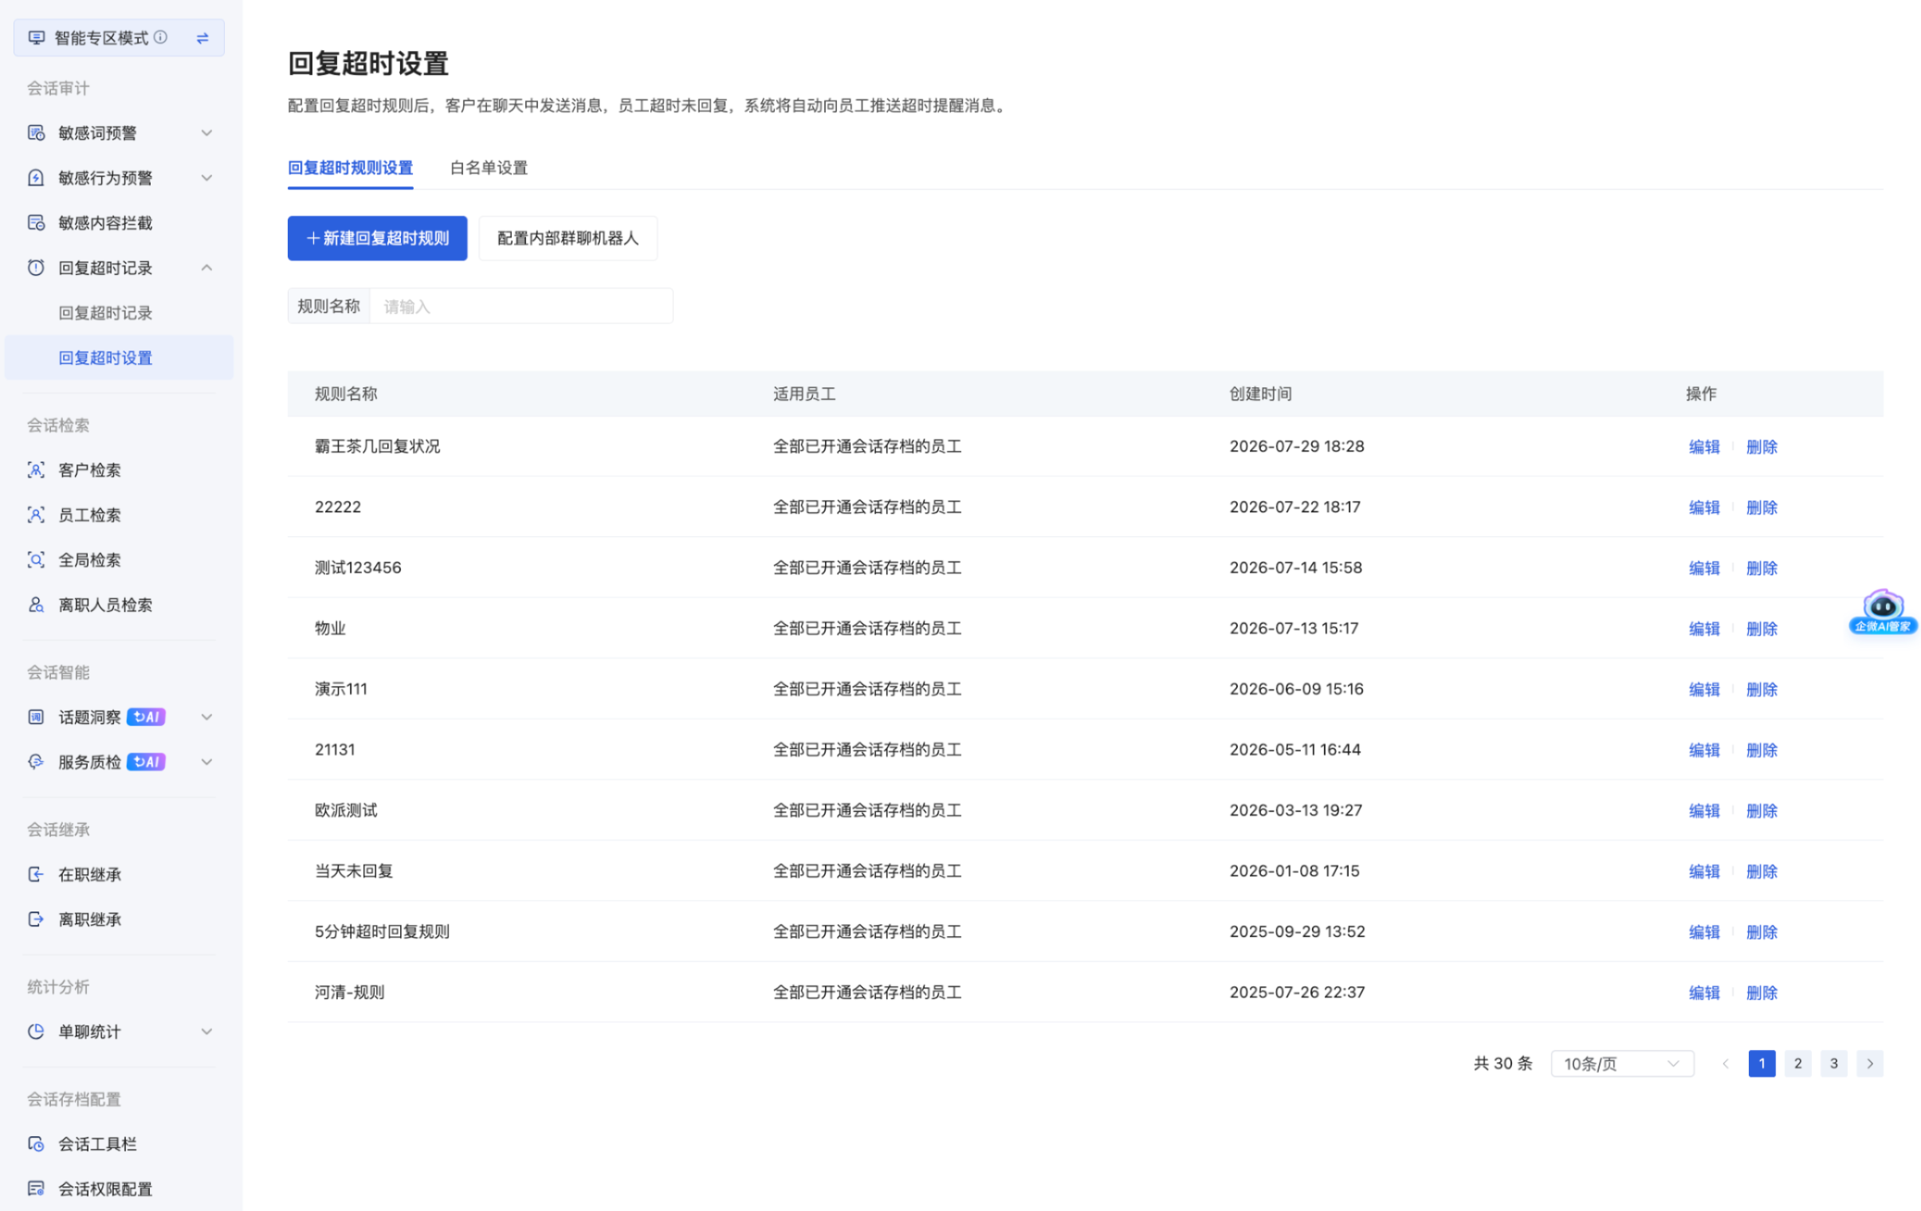Viewport: 1921px width, 1211px height.
Task: Edit the 5分钟超时回复规则 rule
Action: click(x=1704, y=932)
